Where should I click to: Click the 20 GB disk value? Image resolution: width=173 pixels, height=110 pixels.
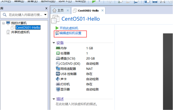[x=90, y=58]
